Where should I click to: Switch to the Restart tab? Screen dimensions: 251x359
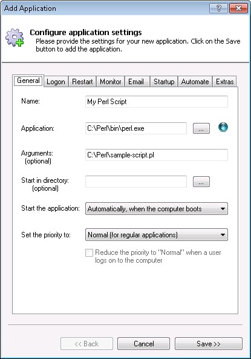(82, 82)
